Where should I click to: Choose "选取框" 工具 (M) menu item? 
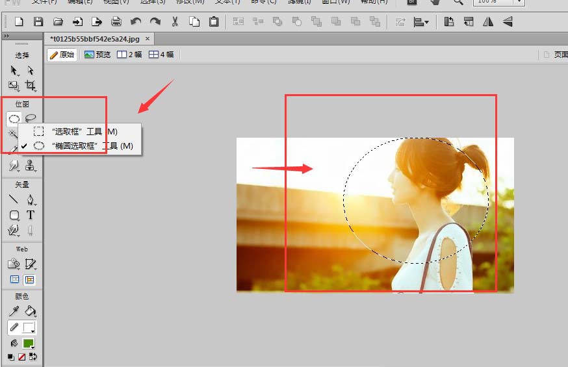click(80, 131)
